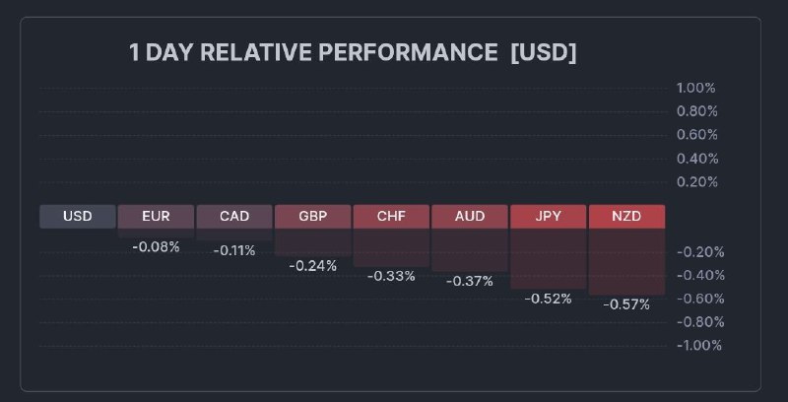
Task: Pick the GBP currency box
Action: tap(312, 217)
